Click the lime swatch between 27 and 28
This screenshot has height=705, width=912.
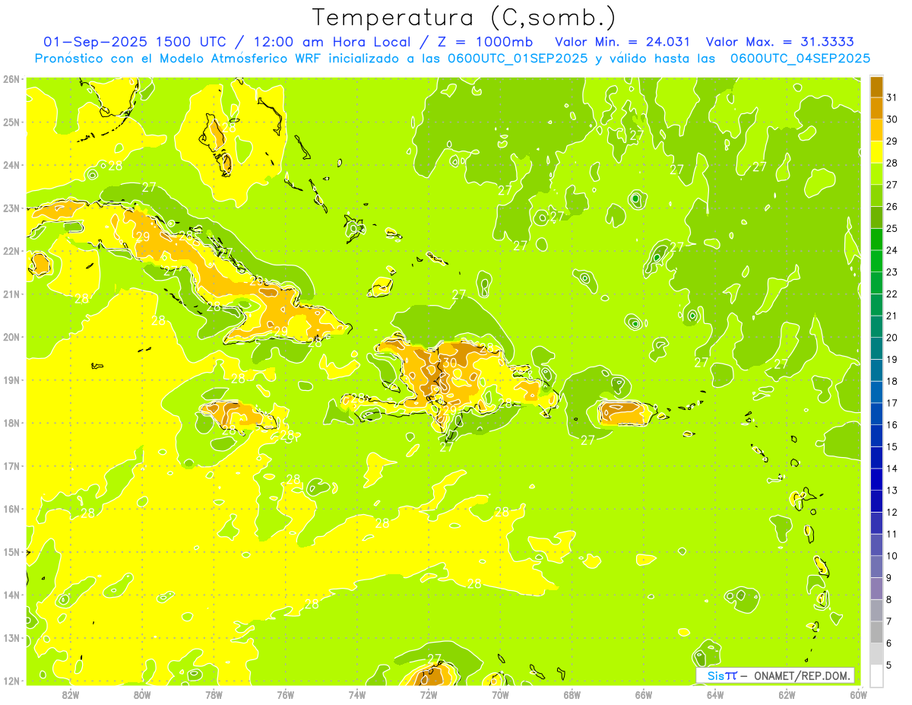tap(876, 174)
